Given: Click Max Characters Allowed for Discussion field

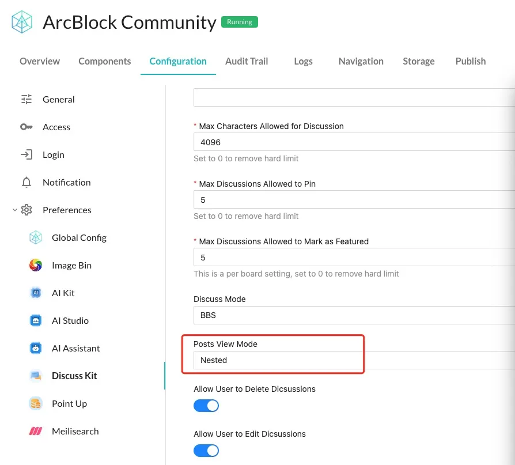Looking at the screenshot, I should click(354, 142).
